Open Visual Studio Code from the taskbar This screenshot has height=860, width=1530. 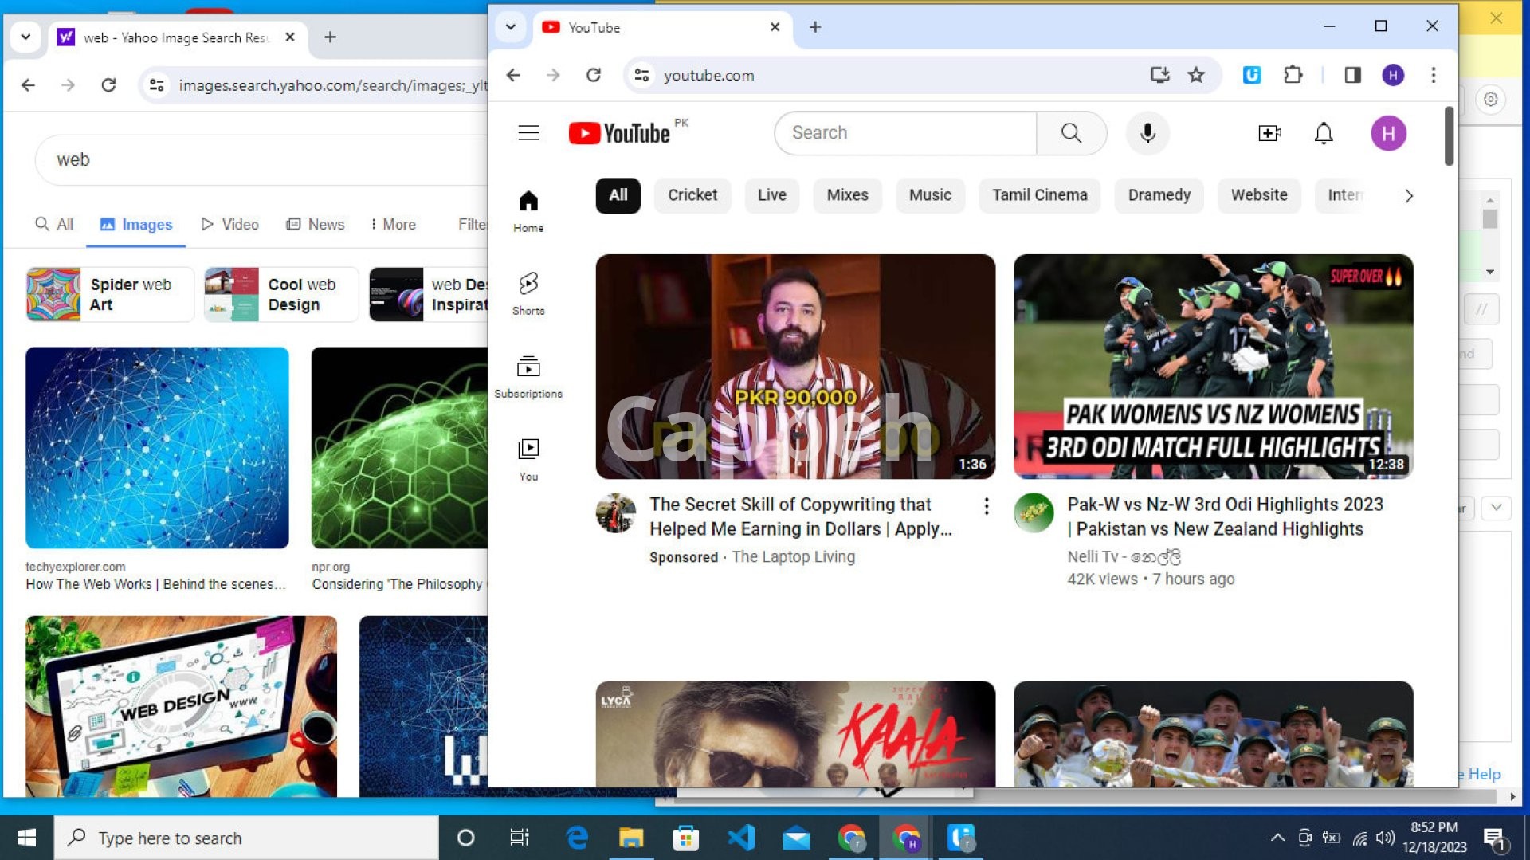pos(740,838)
